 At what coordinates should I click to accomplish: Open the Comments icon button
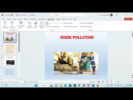[121, 19]
